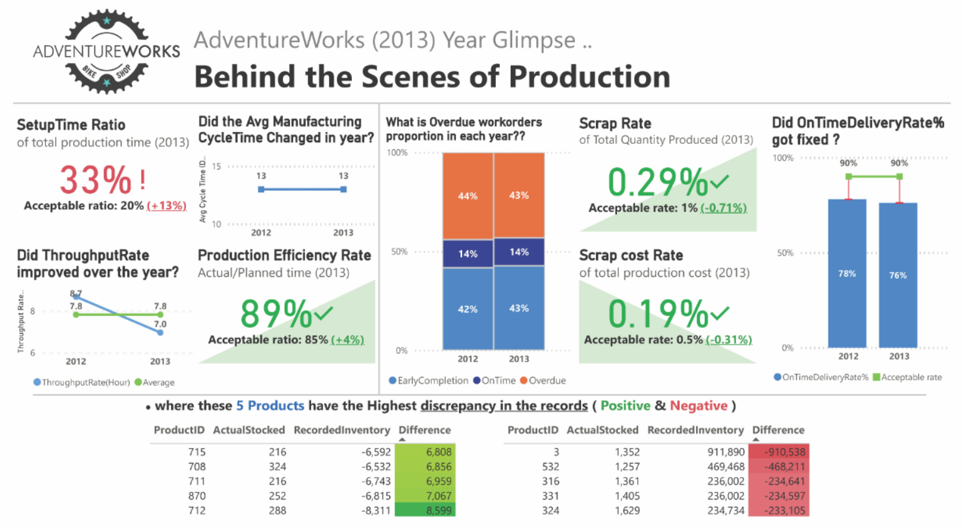Click the green checkmark beside 0.29% Scrap Rate

point(721,180)
